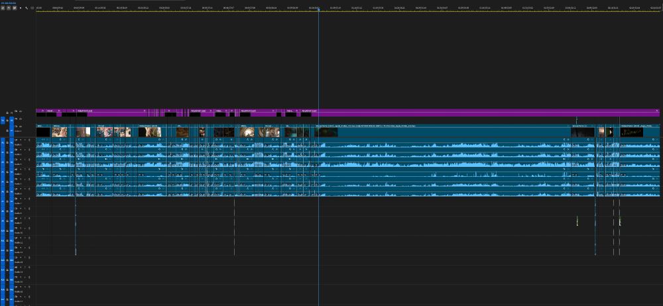Toggle Snap in the timeline toolbar
The height and width of the screenshot is (306, 663).
[x=9, y=7]
